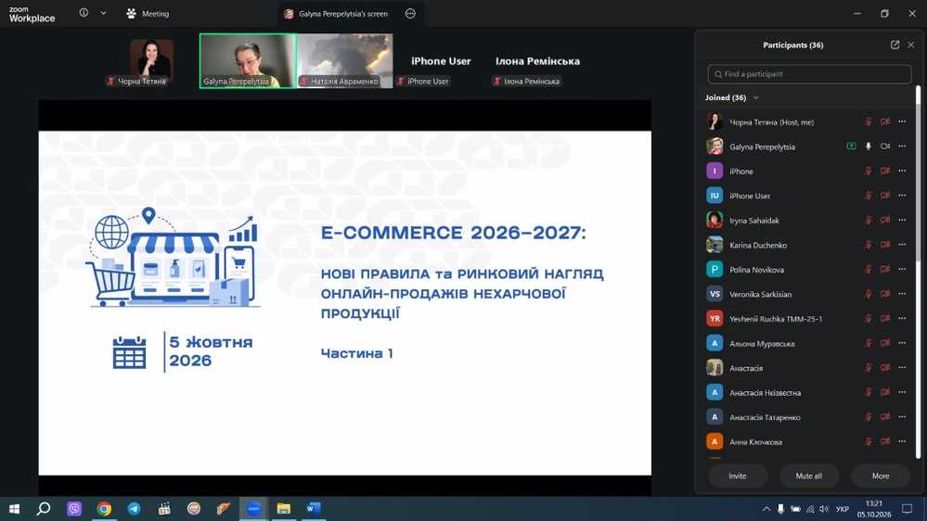Open Telegram from the taskbar
The image size is (927, 521).
click(135, 509)
